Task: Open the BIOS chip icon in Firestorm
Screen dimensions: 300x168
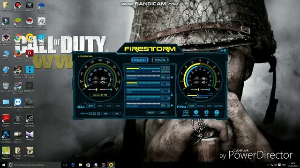Action: (206, 113)
